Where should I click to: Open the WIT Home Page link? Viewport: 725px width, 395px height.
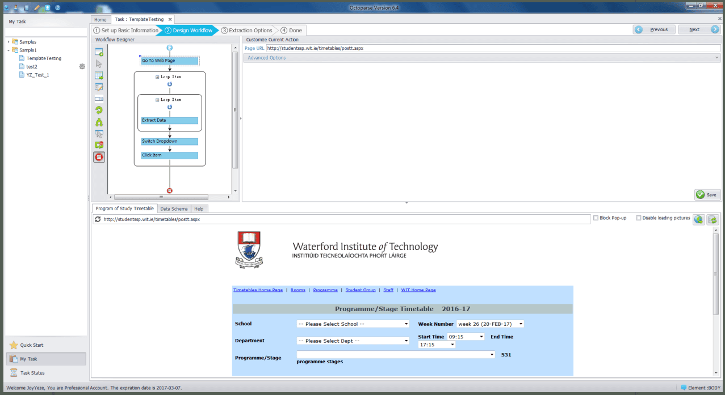click(418, 290)
